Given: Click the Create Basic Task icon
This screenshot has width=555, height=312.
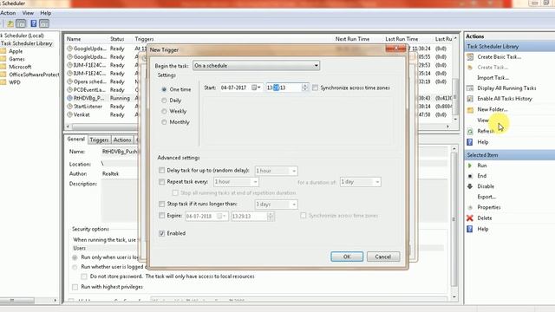Looking at the screenshot, I should (x=470, y=57).
